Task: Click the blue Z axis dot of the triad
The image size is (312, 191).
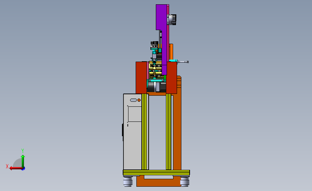Action: click(23, 169)
